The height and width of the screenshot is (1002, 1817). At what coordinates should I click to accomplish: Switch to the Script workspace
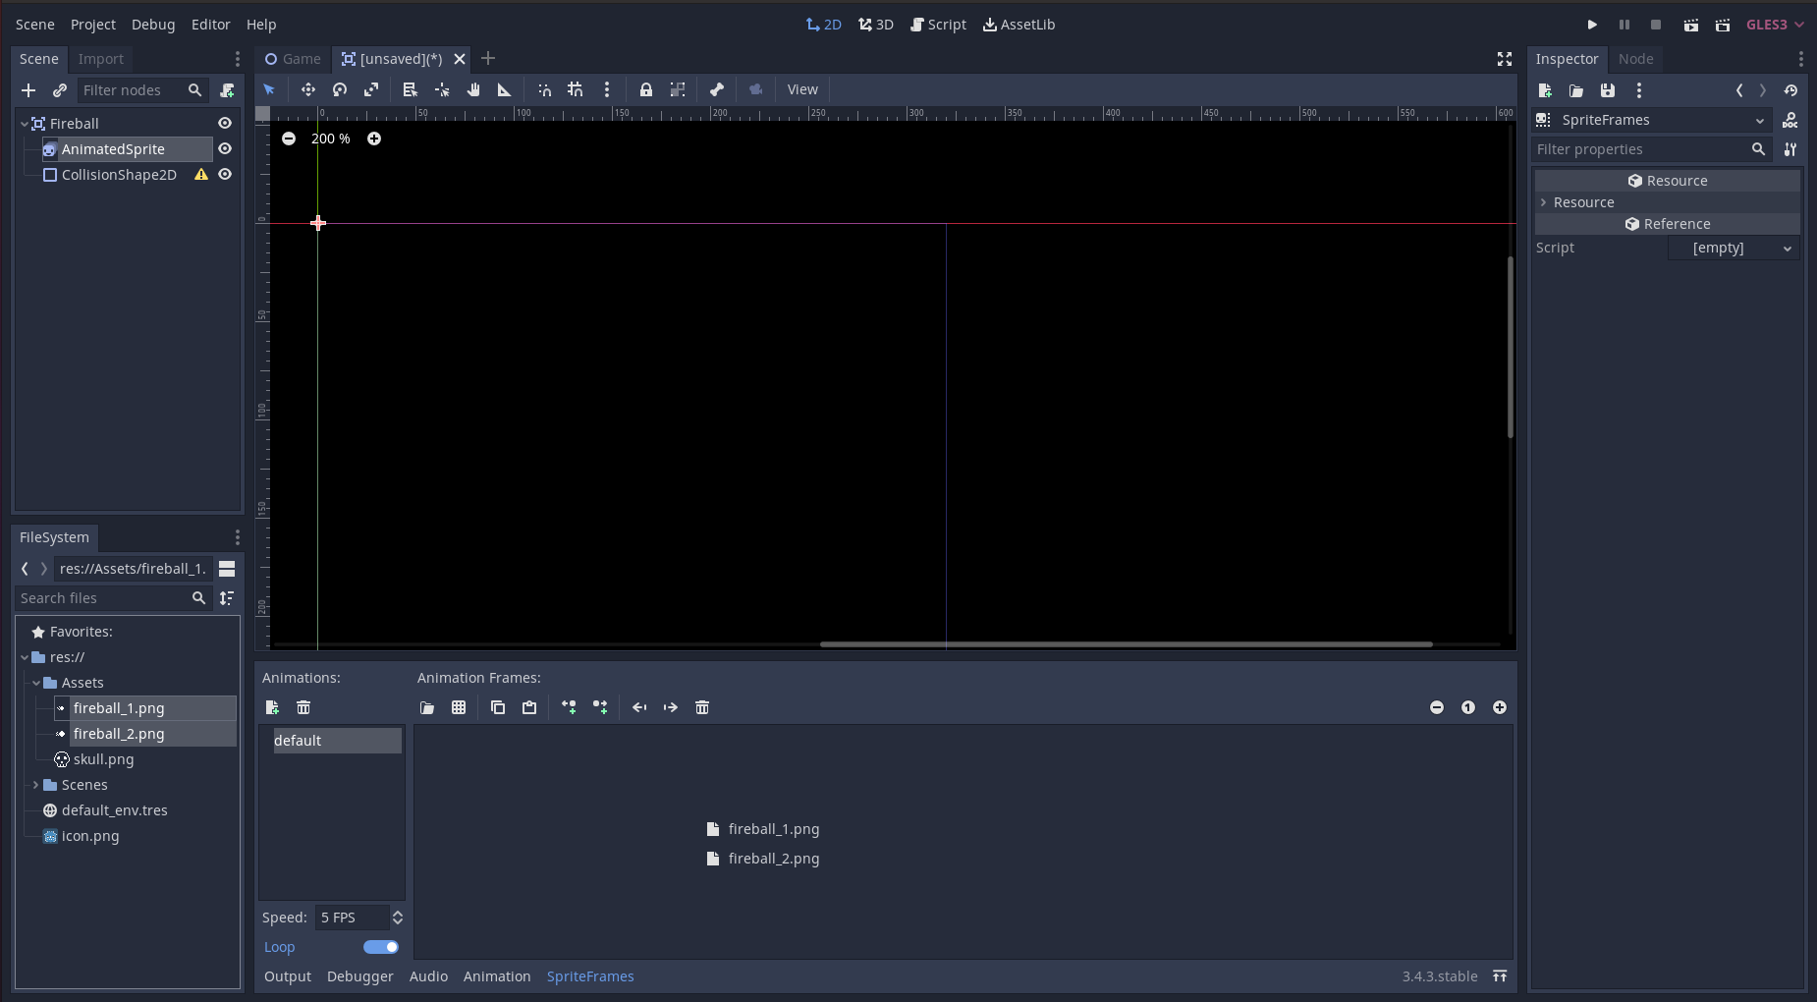coord(938,25)
